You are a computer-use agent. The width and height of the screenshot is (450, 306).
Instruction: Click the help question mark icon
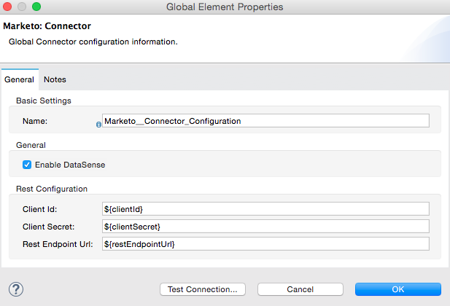point(16,289)
